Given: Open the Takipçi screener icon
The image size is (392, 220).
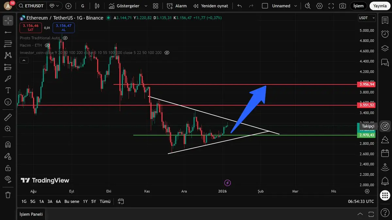Looking at the screenshot, I should (x=385, y=126).
